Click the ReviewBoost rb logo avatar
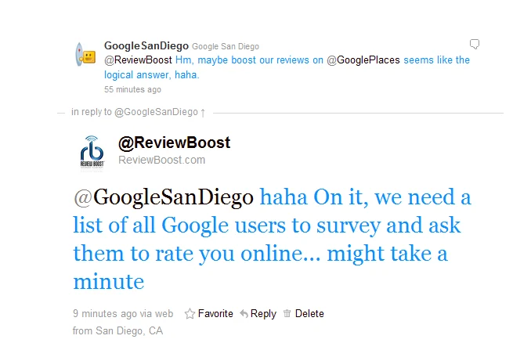The width and height of the screenshot is (531, 350). 92,152
